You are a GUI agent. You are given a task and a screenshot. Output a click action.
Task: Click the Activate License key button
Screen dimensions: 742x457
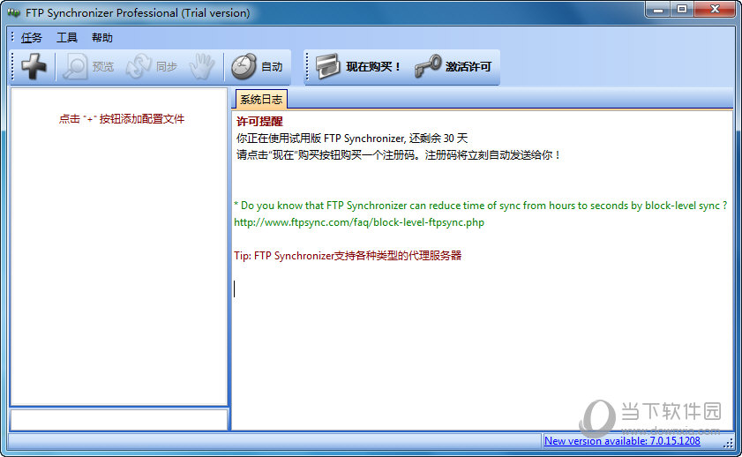[453, 67]
